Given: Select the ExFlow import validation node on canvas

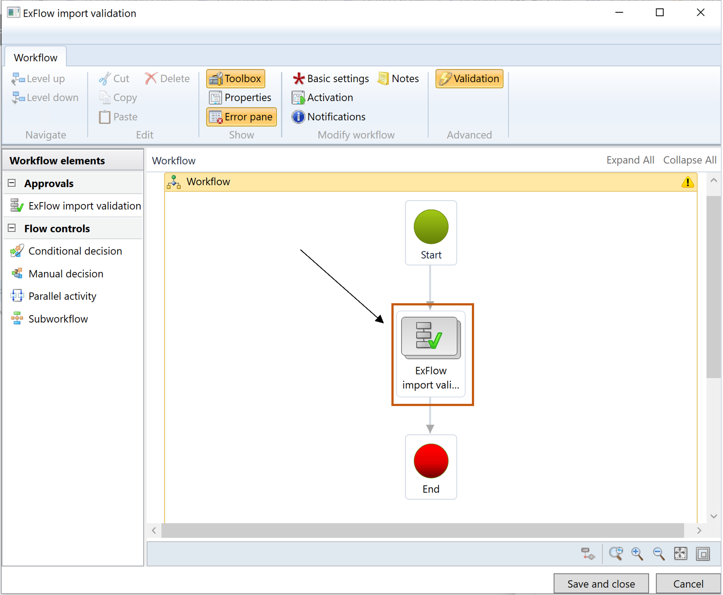Looking at the screenshot, I should 431,354.
